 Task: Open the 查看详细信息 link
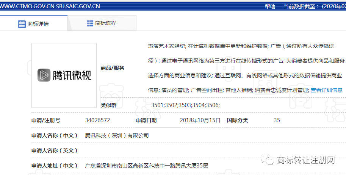pos(327,90)
